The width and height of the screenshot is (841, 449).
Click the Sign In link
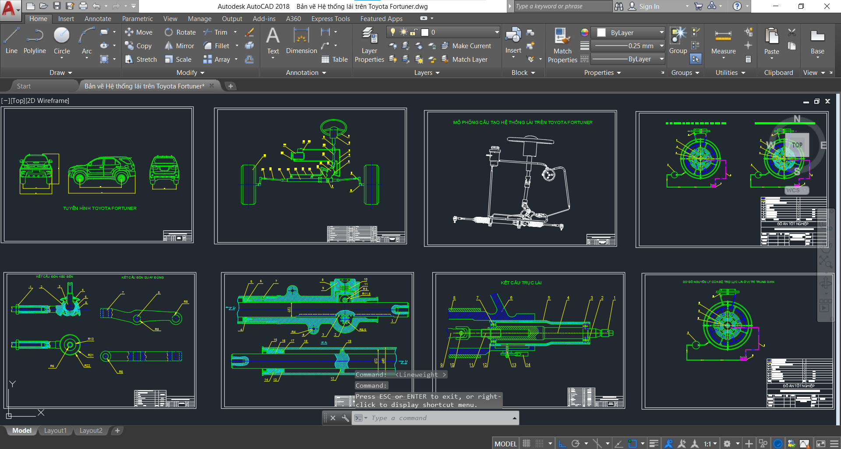(649, 7)
